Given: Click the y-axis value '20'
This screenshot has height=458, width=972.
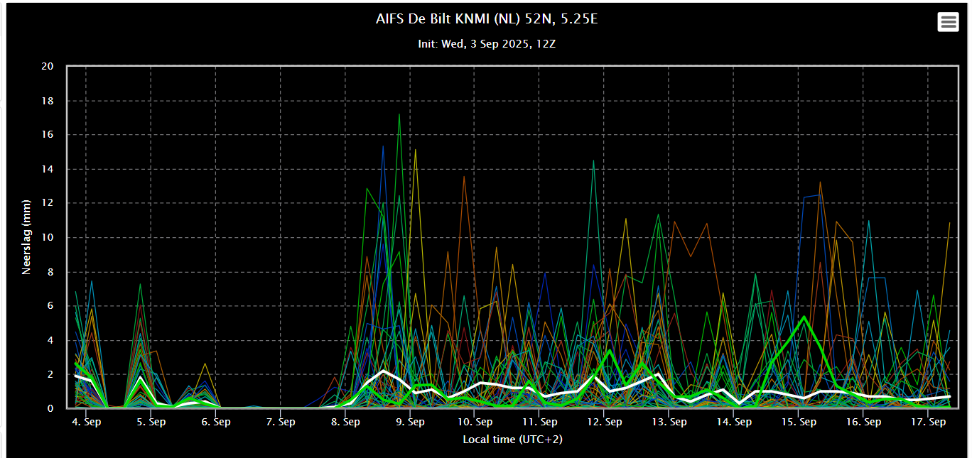Looking at the screenshot, I should pyautogui.click(x=48, y=66).
